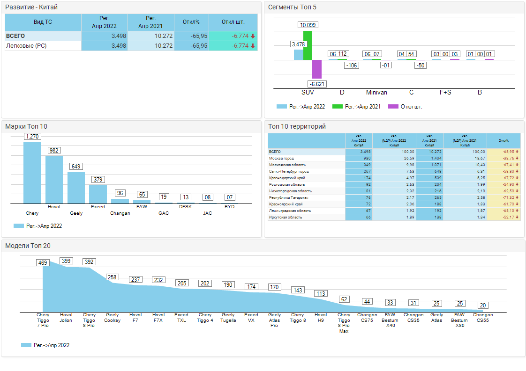Screen dimensions: 526x371
Task: Click decline arrow for Республика Татарстан row
Action: point(517,197)
